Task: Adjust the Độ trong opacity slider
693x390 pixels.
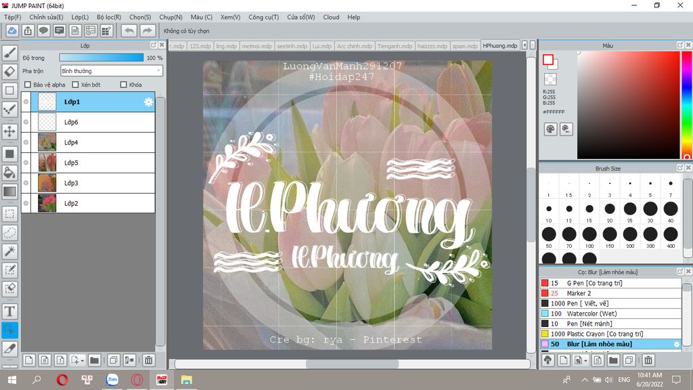Action: pyautogui.click(x=102, y=58)
